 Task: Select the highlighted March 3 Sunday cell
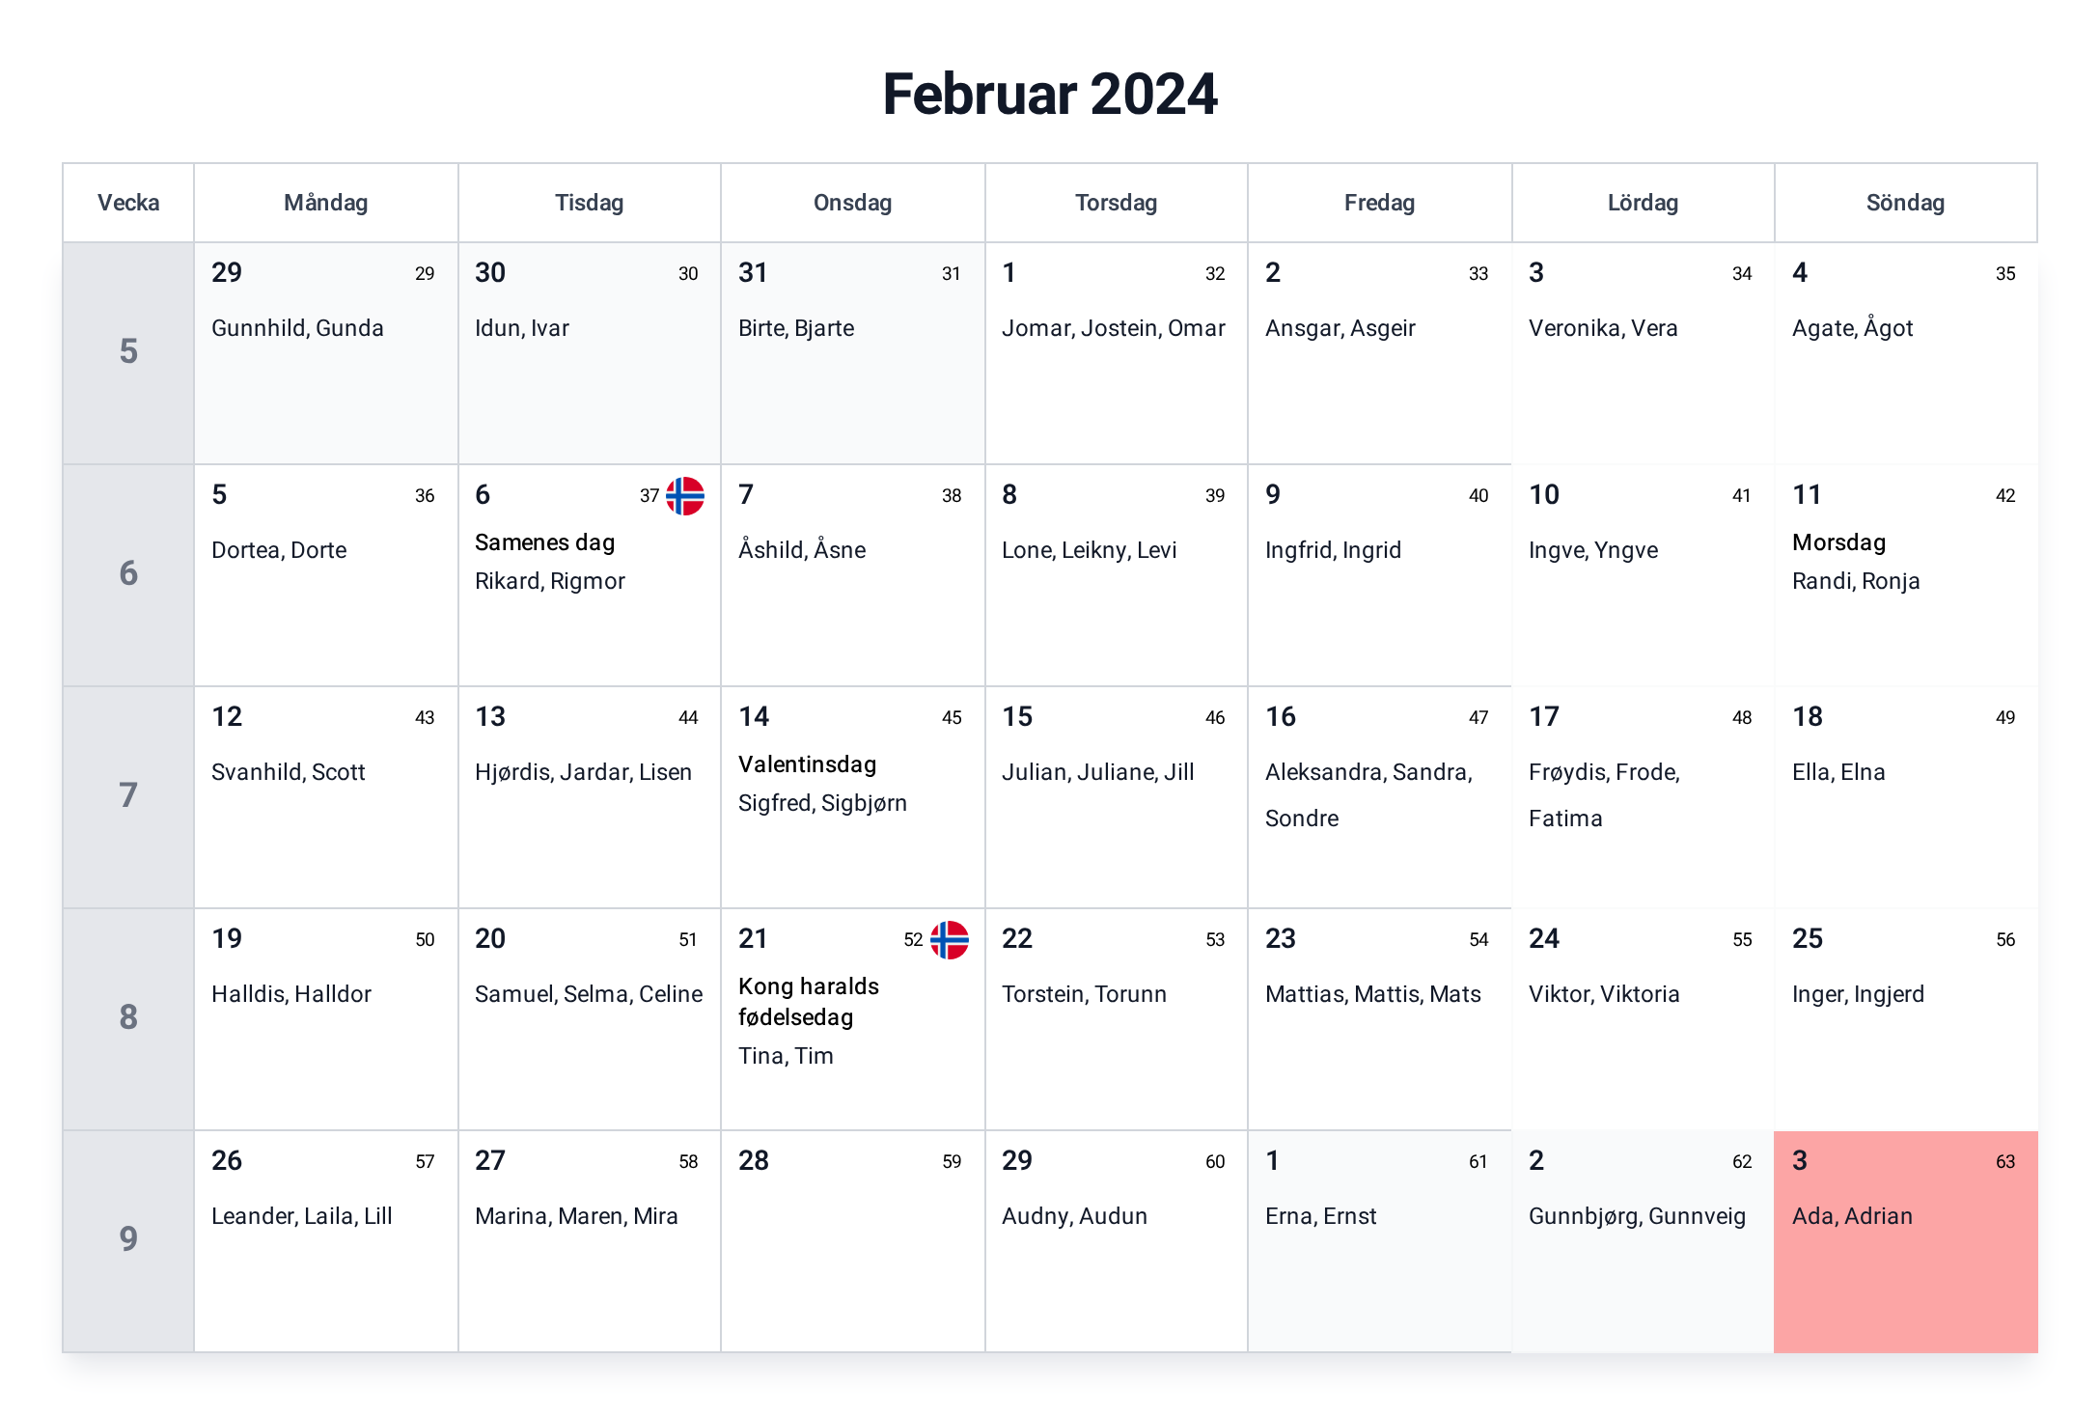click(1905, 1241)
